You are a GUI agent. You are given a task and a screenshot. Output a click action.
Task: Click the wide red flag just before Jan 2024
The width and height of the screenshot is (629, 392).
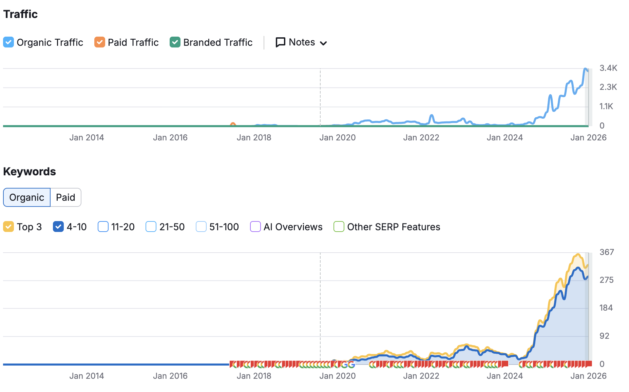pyautogui.click(x=504, y=364)
